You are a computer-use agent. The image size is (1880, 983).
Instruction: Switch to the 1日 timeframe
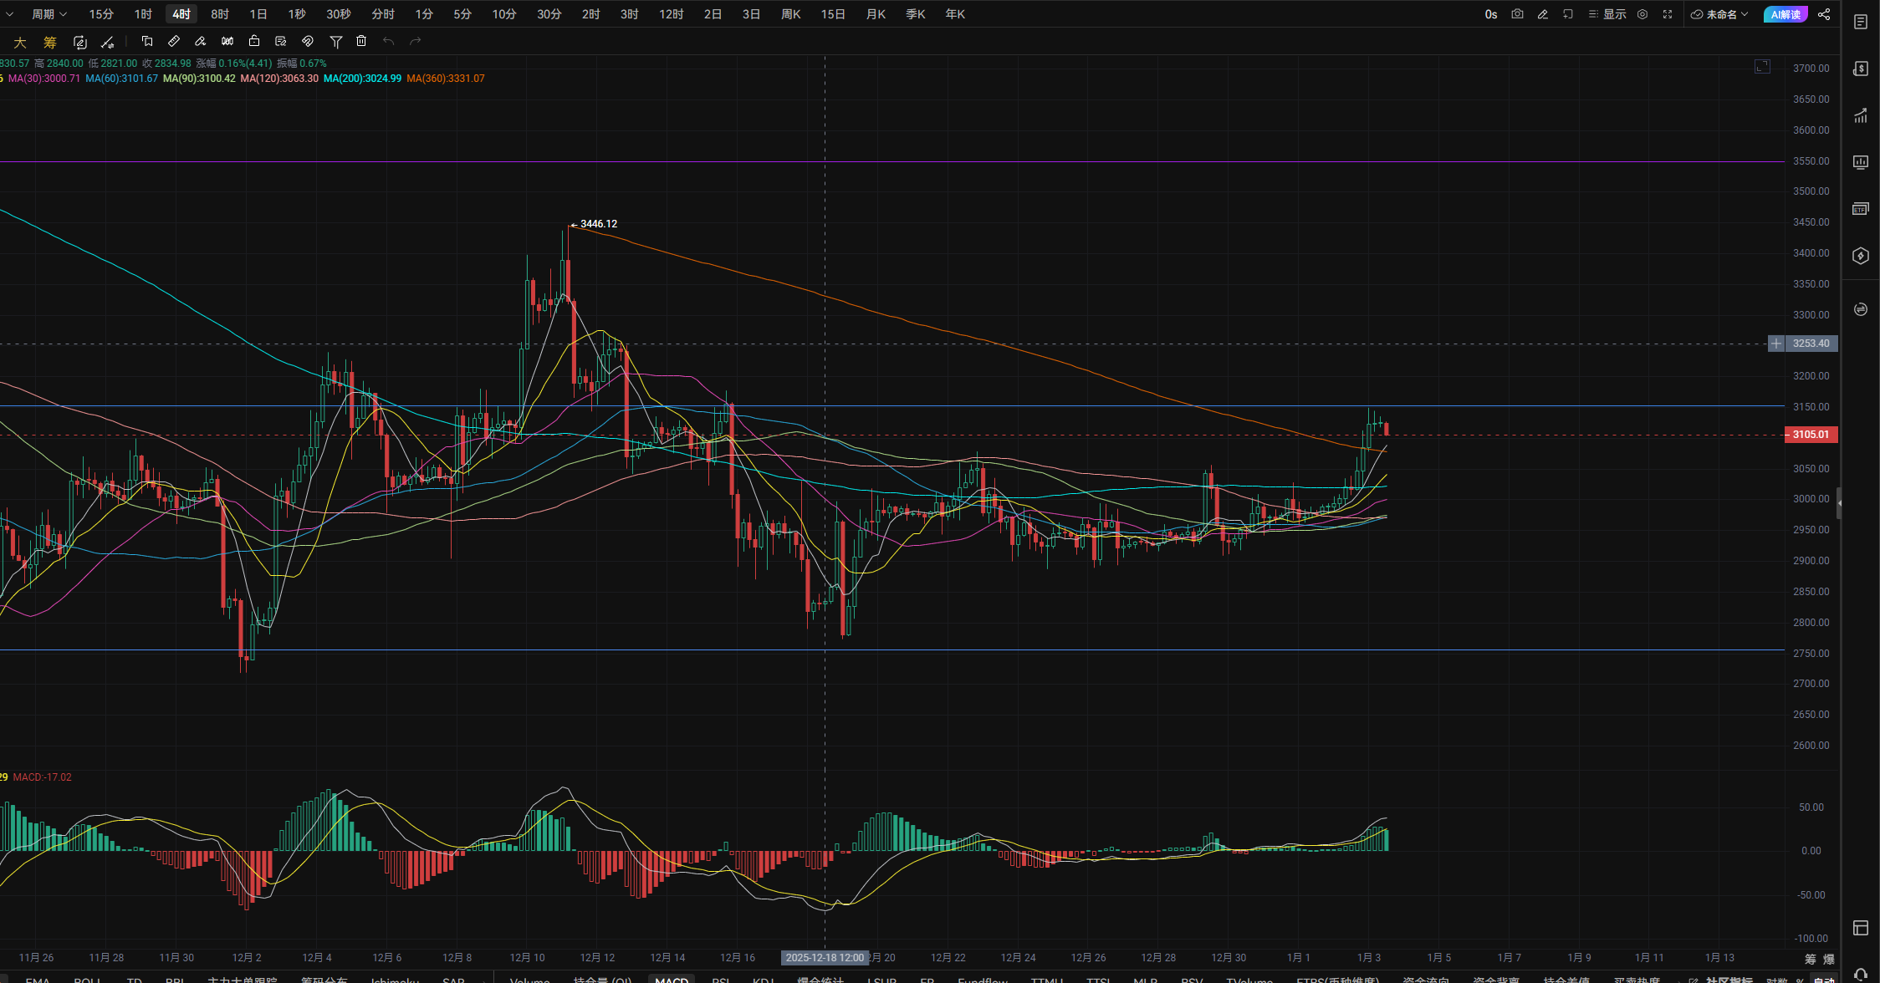258,14
